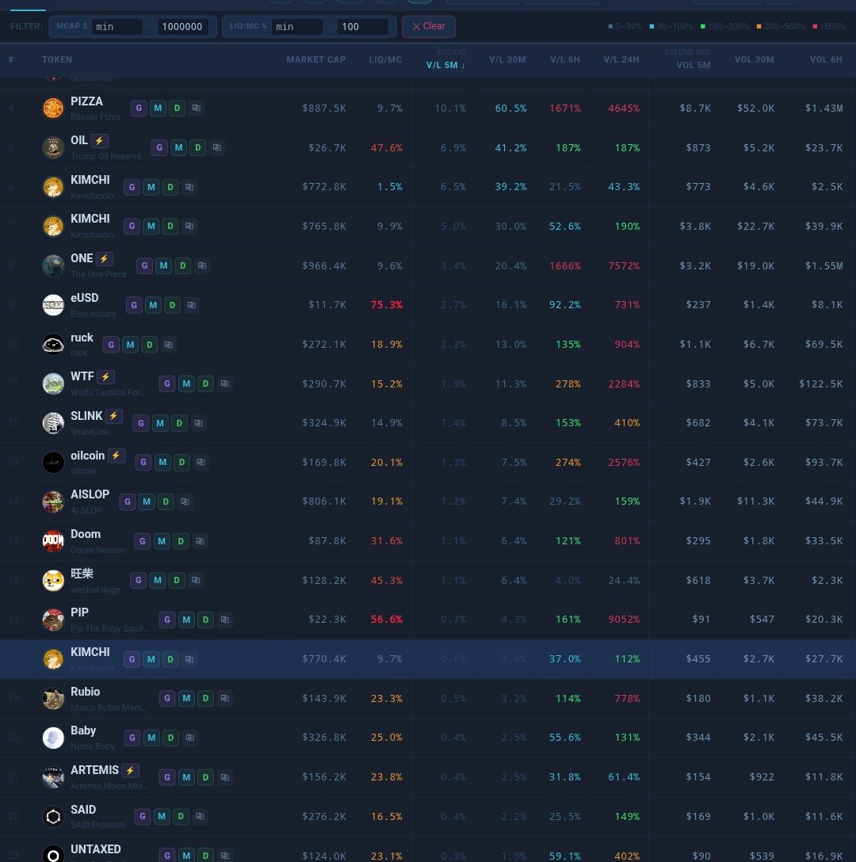This screenshot has width=856, height=862.
Task: Sort by the V/L 5M column header
Action: click(x=445, y=66)
